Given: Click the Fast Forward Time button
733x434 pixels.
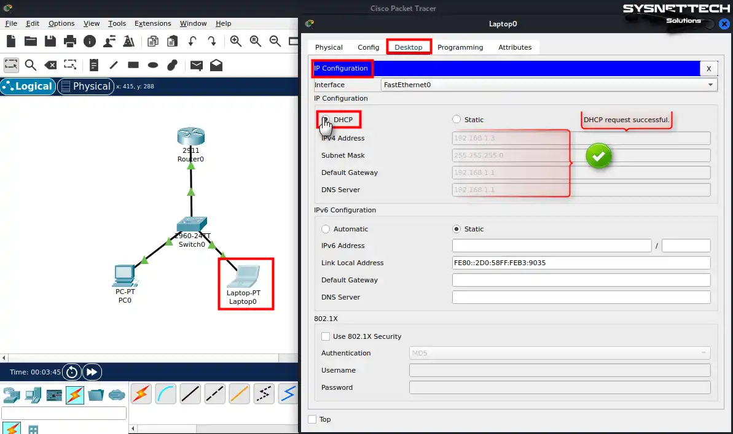Looking at the screenshot, I should click(x=92, y=372).
